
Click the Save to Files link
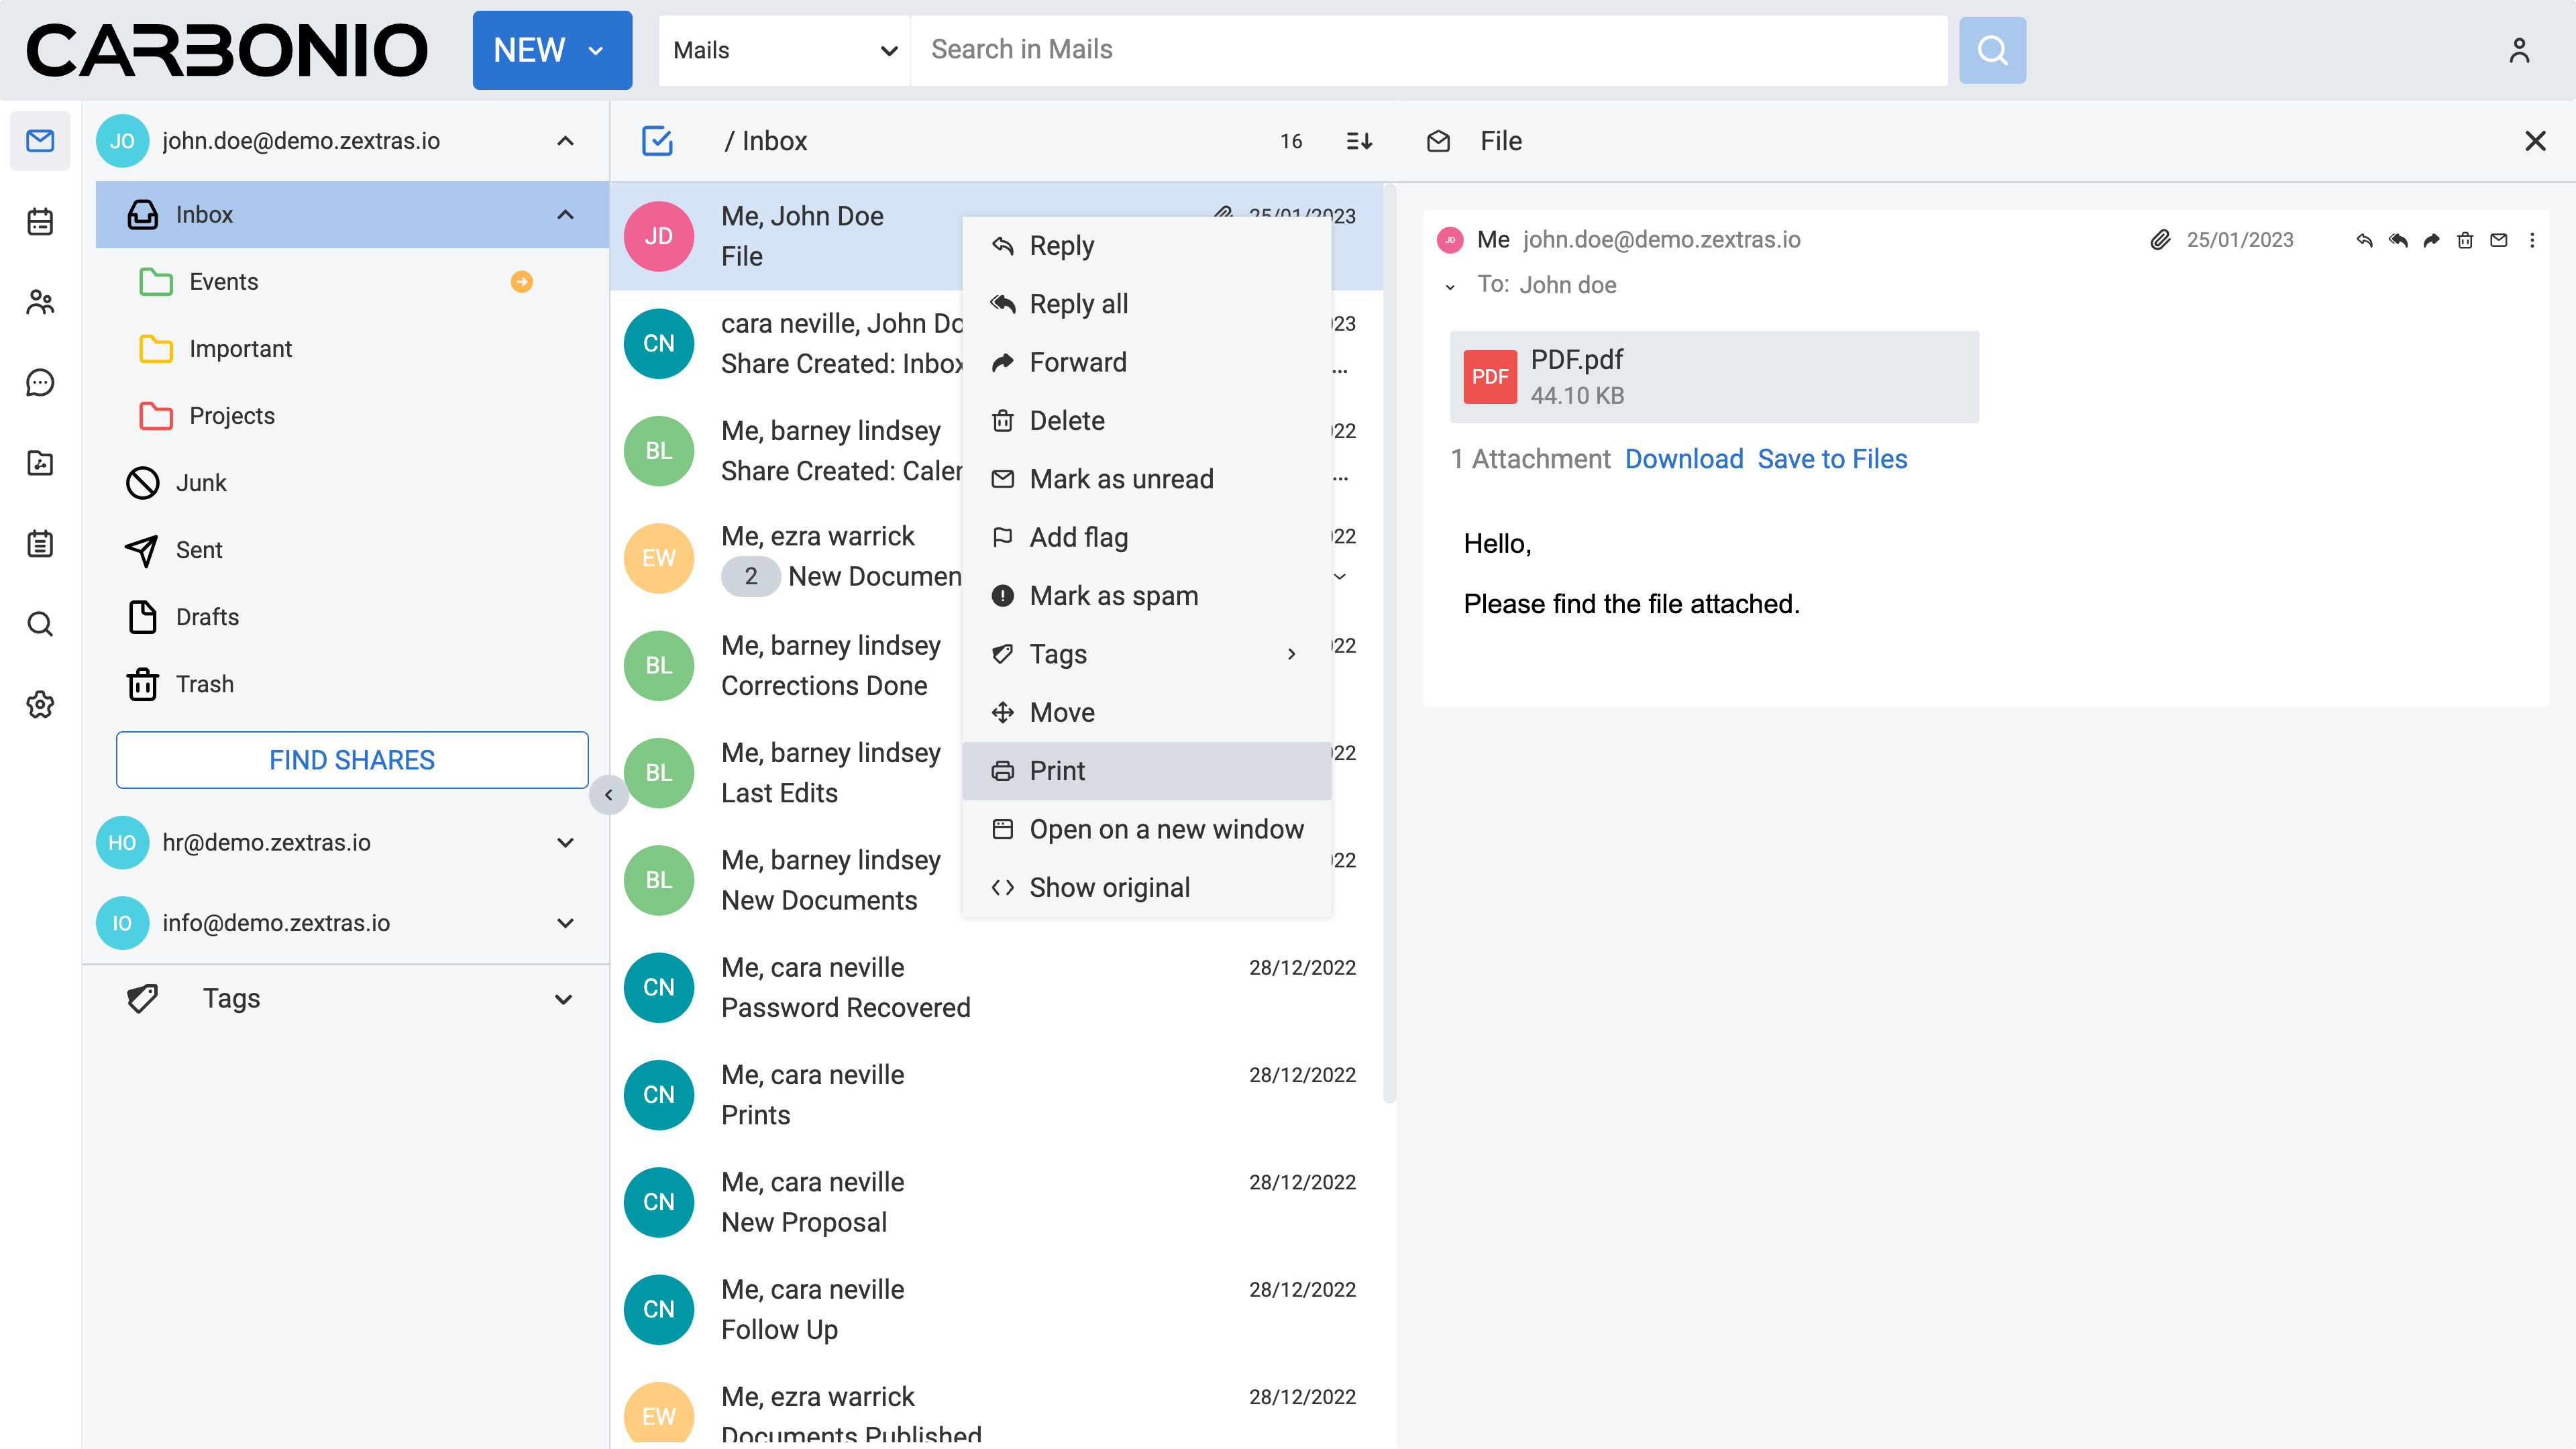click(1832, 459)
